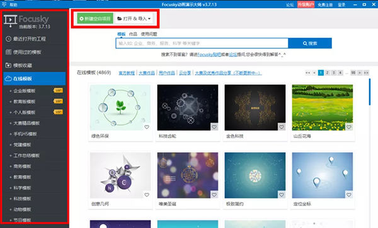This screenshot has height=228, width=378.
Task: Open 论坛 in the title bar
Action: pos(290,5)
